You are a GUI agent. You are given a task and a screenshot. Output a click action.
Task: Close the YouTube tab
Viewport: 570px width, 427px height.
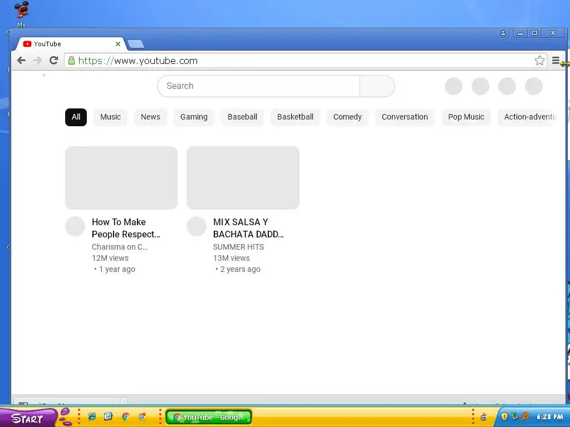tap(118, 44)
